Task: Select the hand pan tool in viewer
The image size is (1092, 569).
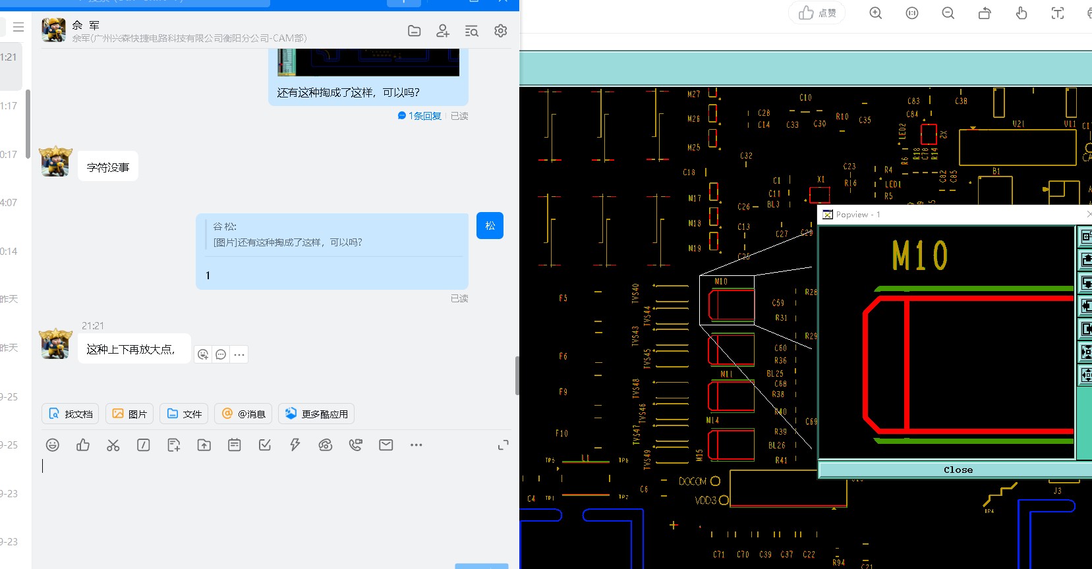Action: (1021, 13)
